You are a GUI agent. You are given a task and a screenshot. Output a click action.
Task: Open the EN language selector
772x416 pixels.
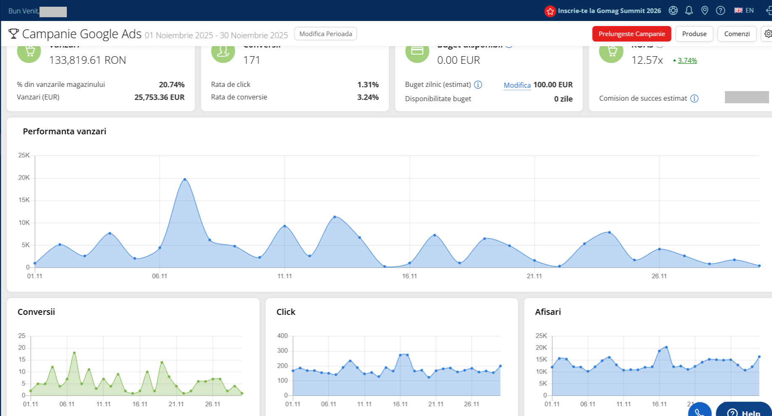tap(744, 10)
